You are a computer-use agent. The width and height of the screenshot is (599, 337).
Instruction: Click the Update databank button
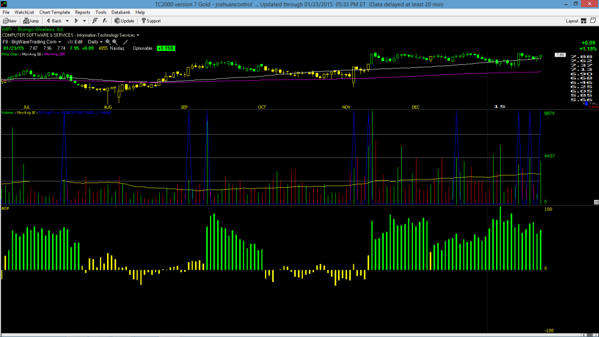125,21
